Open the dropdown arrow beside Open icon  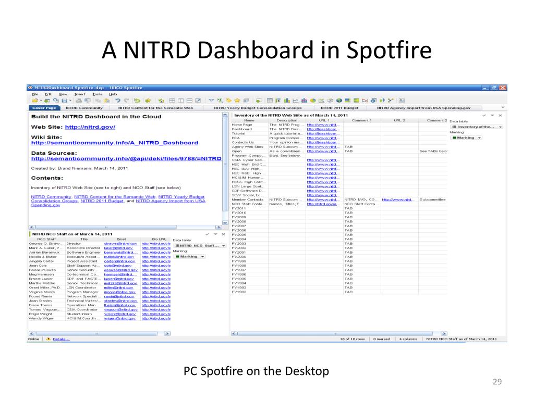(x=41, y=101)
